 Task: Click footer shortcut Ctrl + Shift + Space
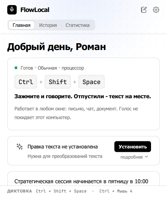click(61, 191)
